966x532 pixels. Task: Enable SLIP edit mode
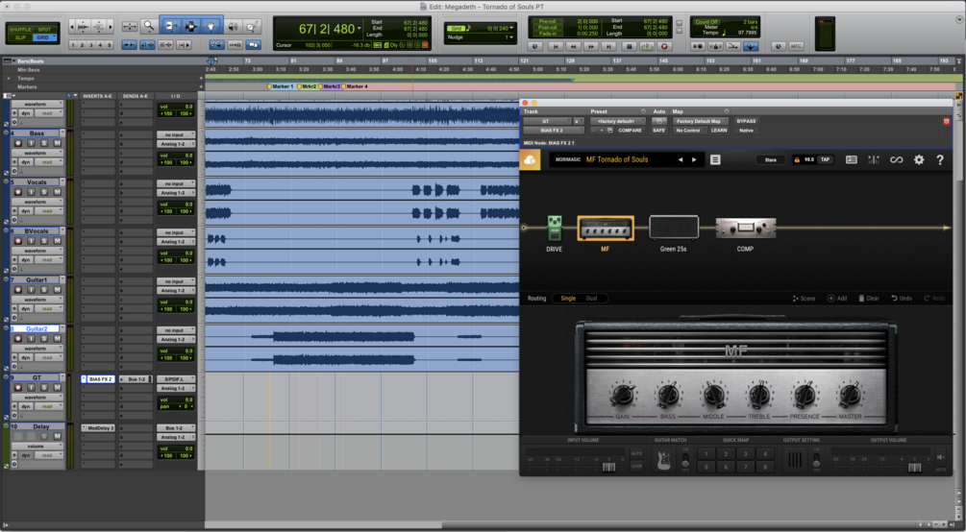pyautogui.click(x=20, y=36)
